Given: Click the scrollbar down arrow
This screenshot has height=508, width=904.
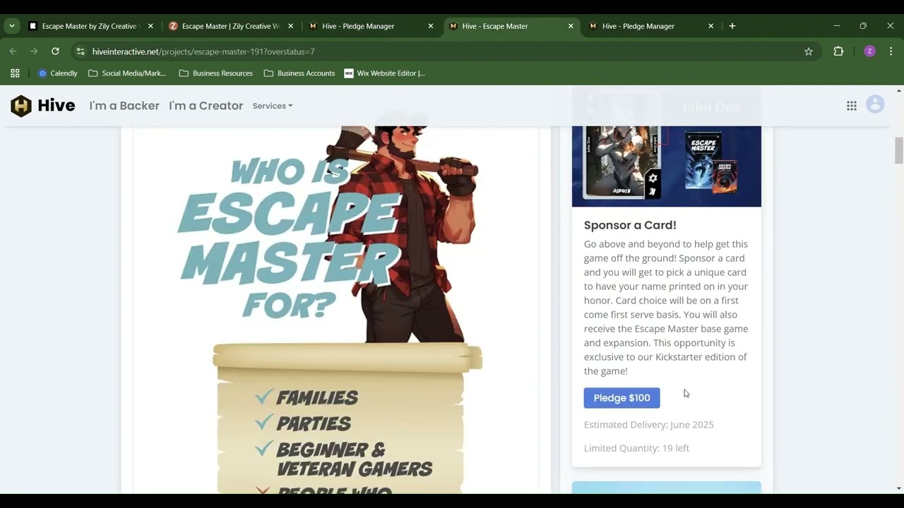Looking at the screenshot, I should point(899,488).
